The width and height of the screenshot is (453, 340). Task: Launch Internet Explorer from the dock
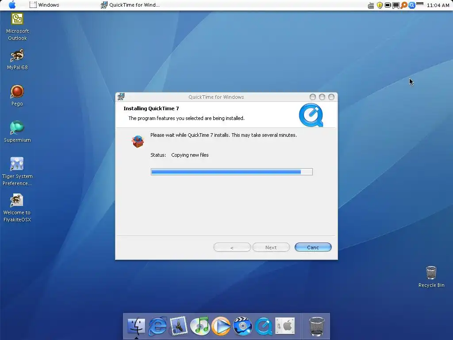(x=157, y=326)
